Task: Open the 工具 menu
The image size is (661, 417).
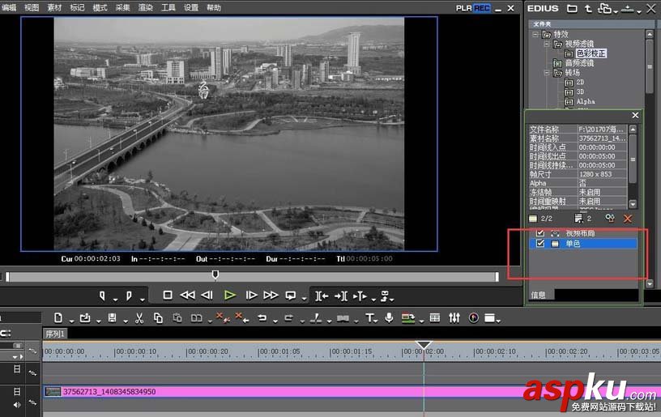Action: click(x=168, y=7)
